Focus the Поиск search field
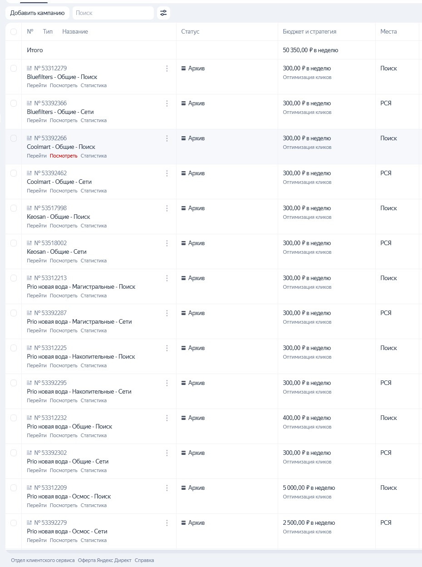This screenshot has height=567, width=422. click(x=113, y=13)
